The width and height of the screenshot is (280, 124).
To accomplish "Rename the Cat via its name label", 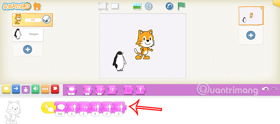I will point(33,20).
